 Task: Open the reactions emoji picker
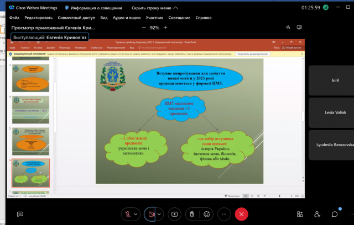[x=207, y=214]
